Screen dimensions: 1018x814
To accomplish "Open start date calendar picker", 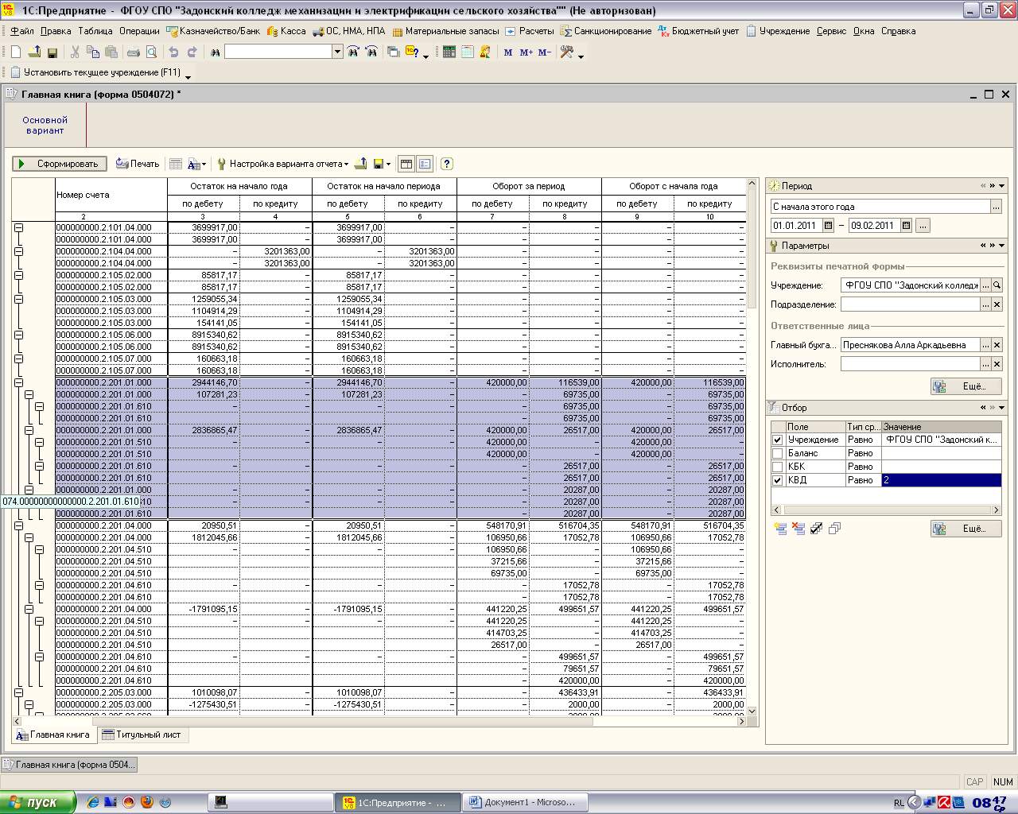I will coord(828,226).
